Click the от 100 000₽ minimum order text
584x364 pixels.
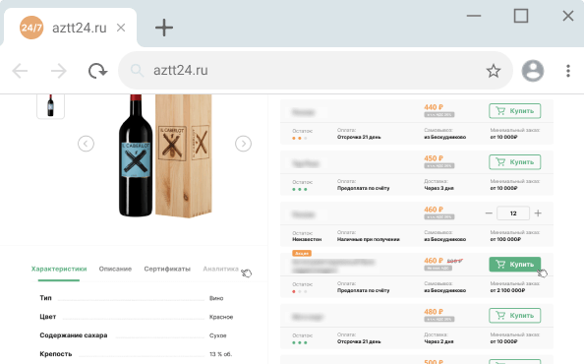505,239
